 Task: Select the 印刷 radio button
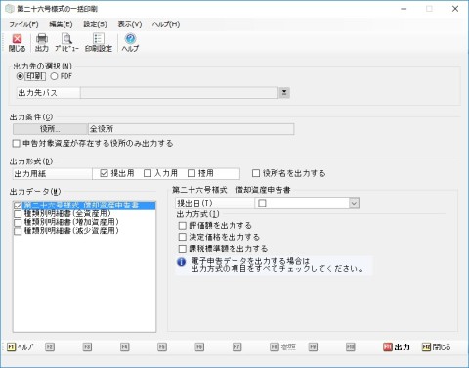point(20,76)
